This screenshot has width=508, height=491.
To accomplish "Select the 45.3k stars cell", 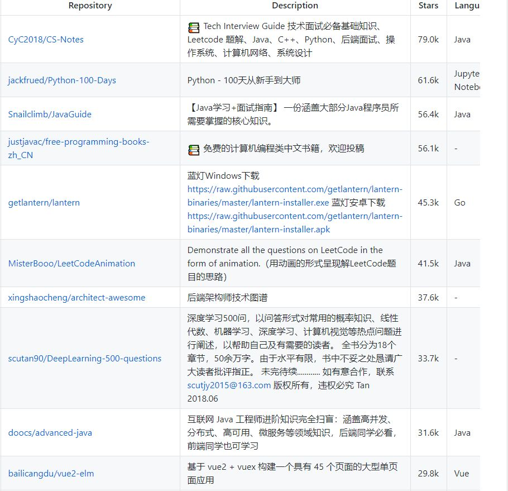I will pos(428,203).
